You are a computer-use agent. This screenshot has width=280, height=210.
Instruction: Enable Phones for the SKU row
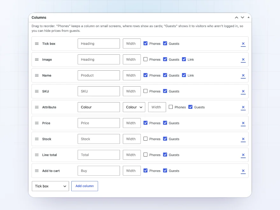tap(145, 91)
